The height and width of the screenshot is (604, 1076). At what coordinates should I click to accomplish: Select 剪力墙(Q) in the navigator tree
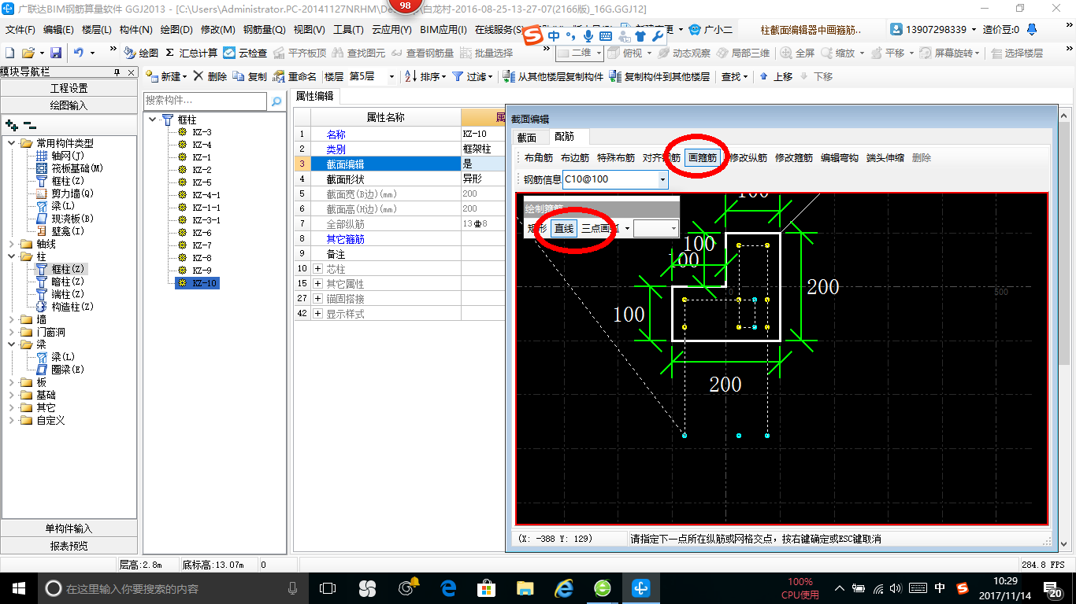pyautogui.click(x=65, y=193)
